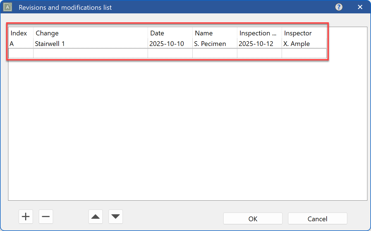
Task: Select the index cell containing A
Action: 21,44
